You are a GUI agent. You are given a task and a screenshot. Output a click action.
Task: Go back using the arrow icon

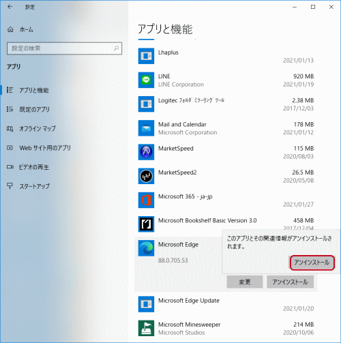click(10, 7)
